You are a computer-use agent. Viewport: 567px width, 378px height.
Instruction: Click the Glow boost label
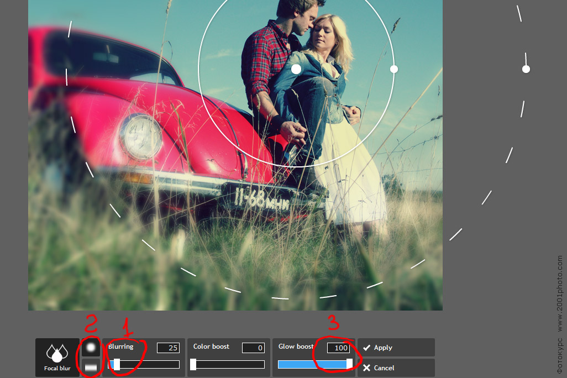(296, 347)
